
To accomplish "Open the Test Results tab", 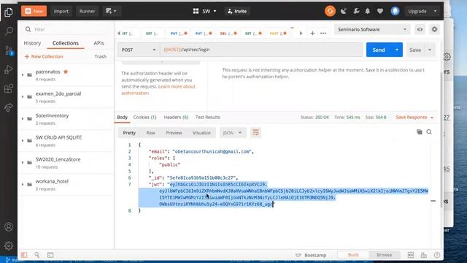I will [x=207, y=117].
